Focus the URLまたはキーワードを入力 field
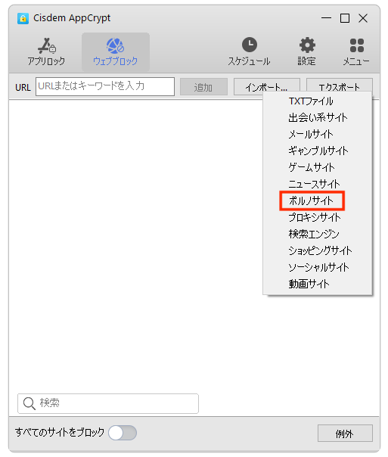The image size is (388, 457). click(105, 86)
